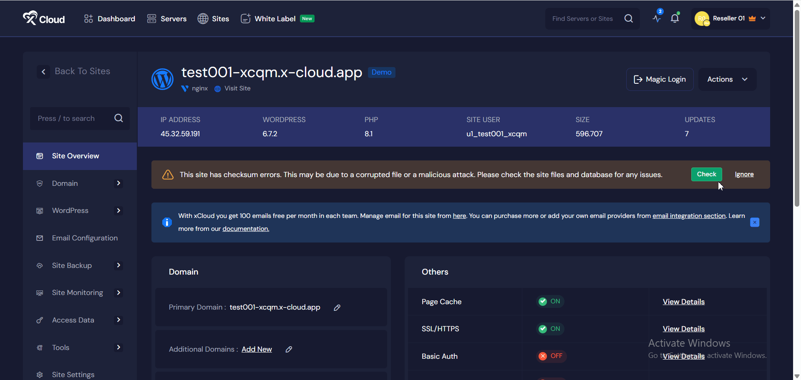The width and height of the screenshot is (801, 380).
Task: Toggle Page Cache ON status
Action: (550, 301)
